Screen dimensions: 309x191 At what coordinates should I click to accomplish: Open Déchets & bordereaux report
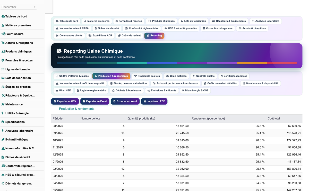click(x=127, y=90)
